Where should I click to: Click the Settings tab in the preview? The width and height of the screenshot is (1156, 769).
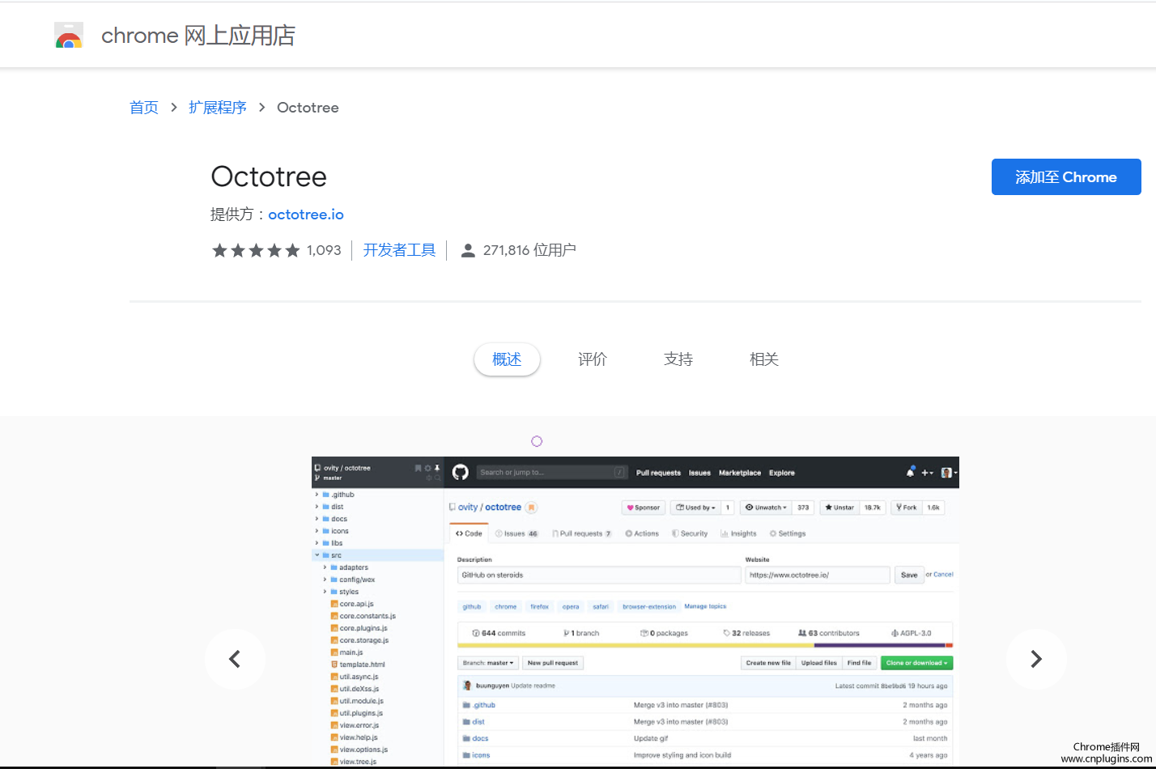(788, 533)
